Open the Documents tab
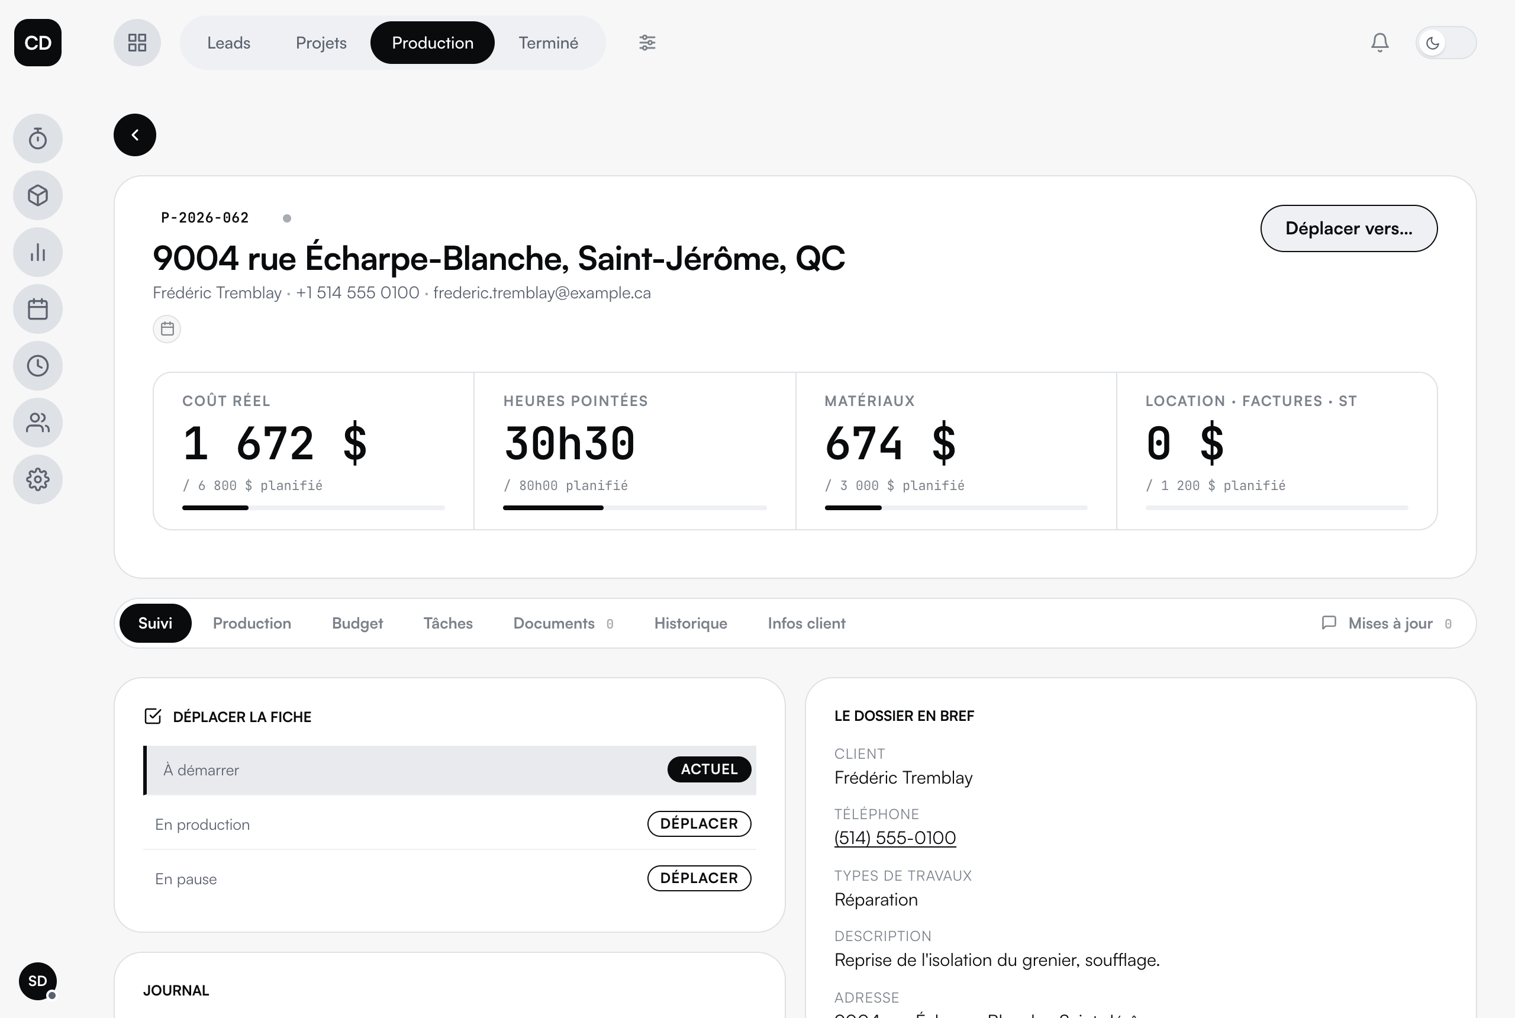This screenshot has height=1018, width=1515. 563,623
